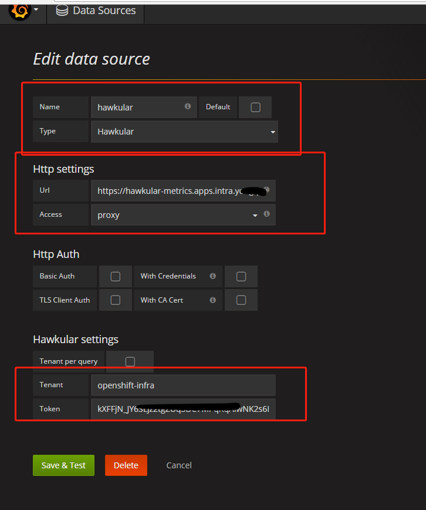426x510 pixels.
Task: Click the info icon for With Credentials
Action: click(x=212, y=276)
